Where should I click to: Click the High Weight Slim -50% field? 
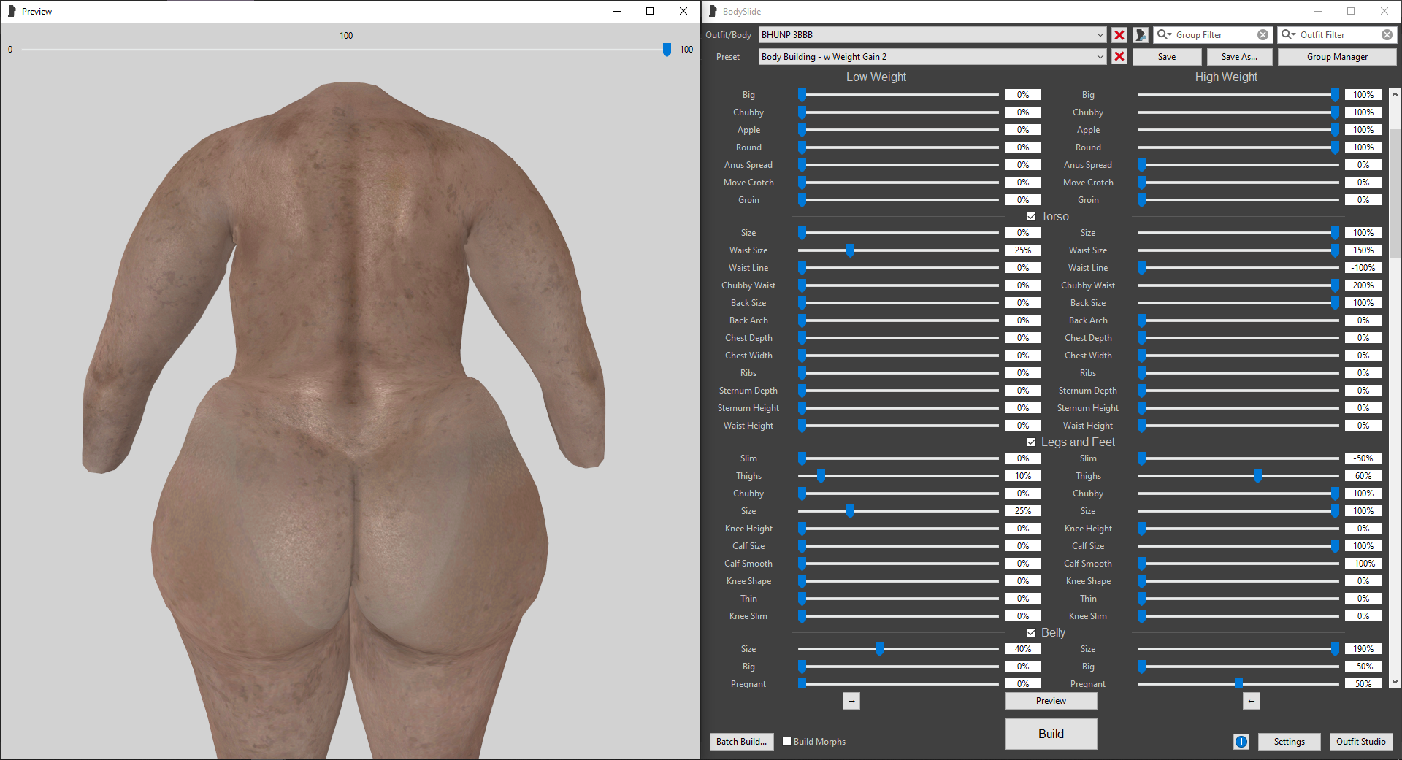point(1363,458)
